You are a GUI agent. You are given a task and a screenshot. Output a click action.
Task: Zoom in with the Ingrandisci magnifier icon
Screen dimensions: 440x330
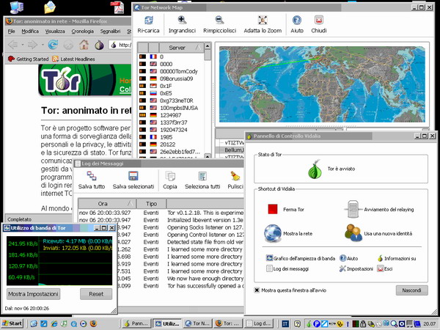182,21
